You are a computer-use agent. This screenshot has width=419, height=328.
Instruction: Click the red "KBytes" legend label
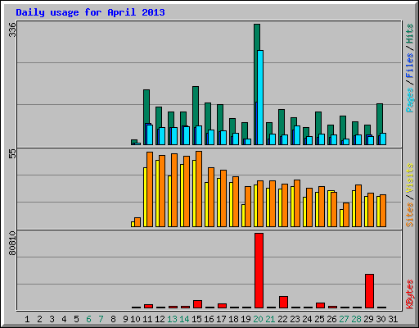coord(410,294)
